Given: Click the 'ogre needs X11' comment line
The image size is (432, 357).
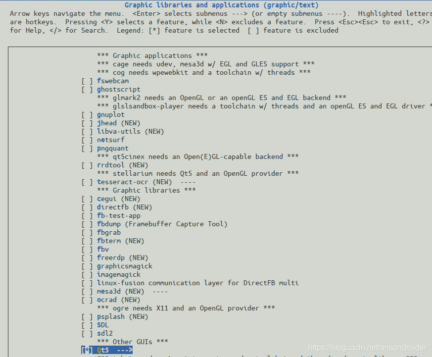Looking at the screenshot, I should pyautogui.click(x=186, y=308).
